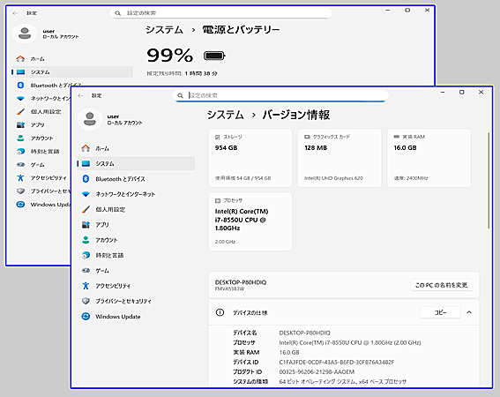The image size is (500, 397).
Task: Click the Accounts person icon in front window
Action: click(86, 240)
